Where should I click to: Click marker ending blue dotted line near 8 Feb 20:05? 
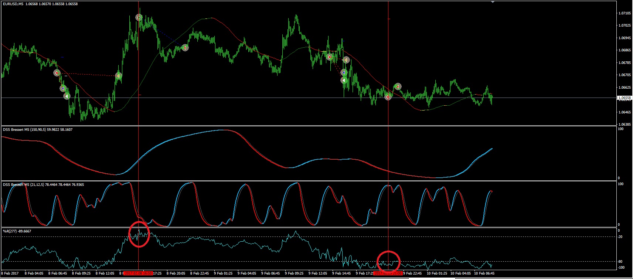(x=185, y=47)
